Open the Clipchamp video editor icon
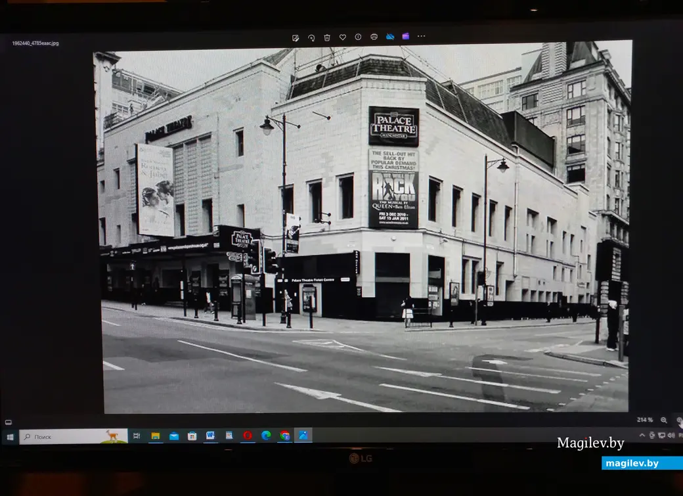 [405, 37]
